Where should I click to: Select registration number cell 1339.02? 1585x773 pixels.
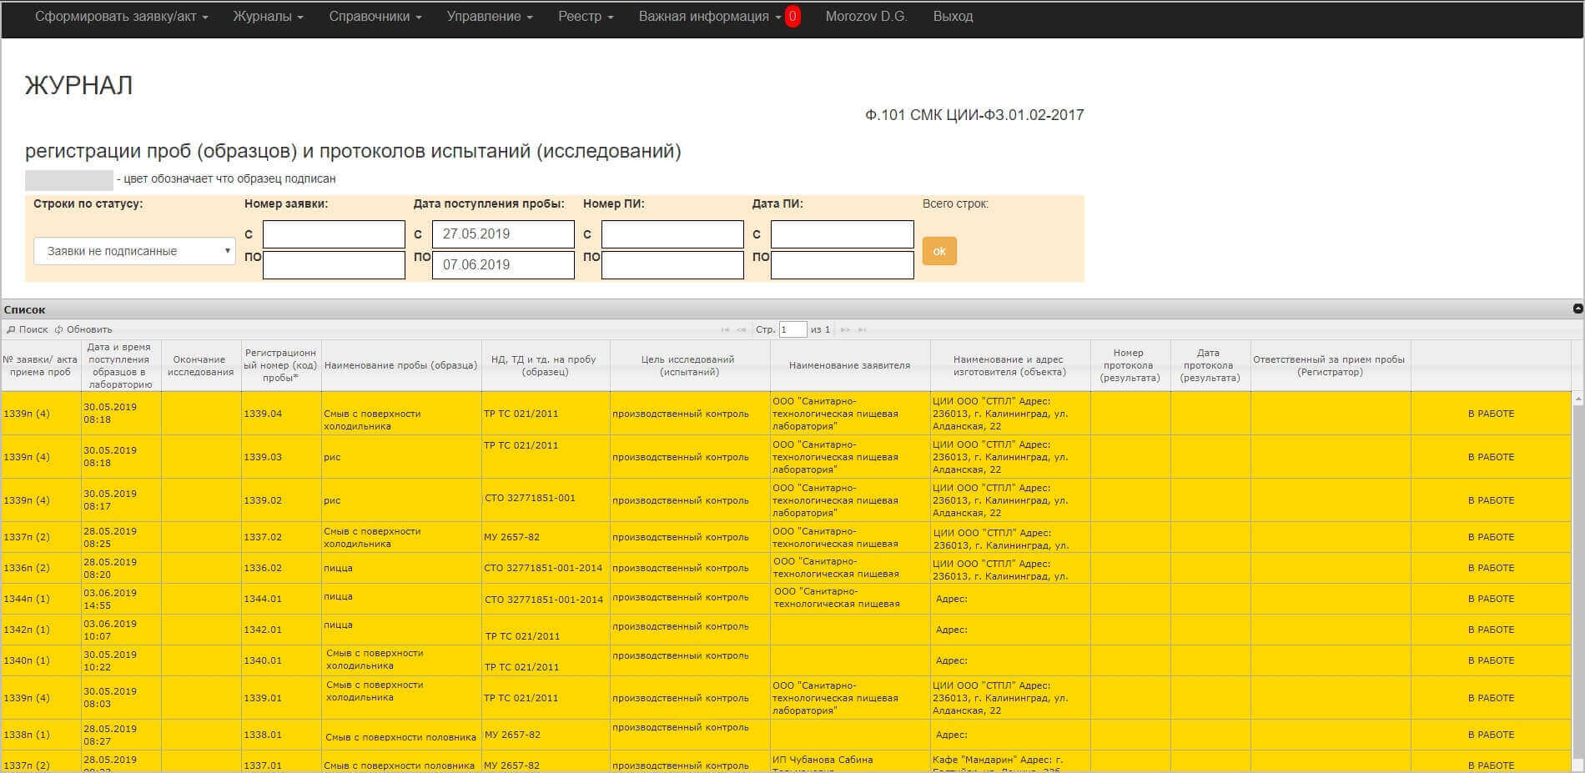point(280,500)
